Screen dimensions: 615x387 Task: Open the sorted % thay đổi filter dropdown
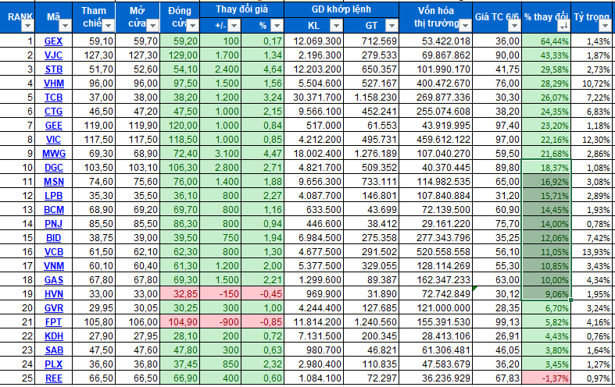tap(563, 26)
